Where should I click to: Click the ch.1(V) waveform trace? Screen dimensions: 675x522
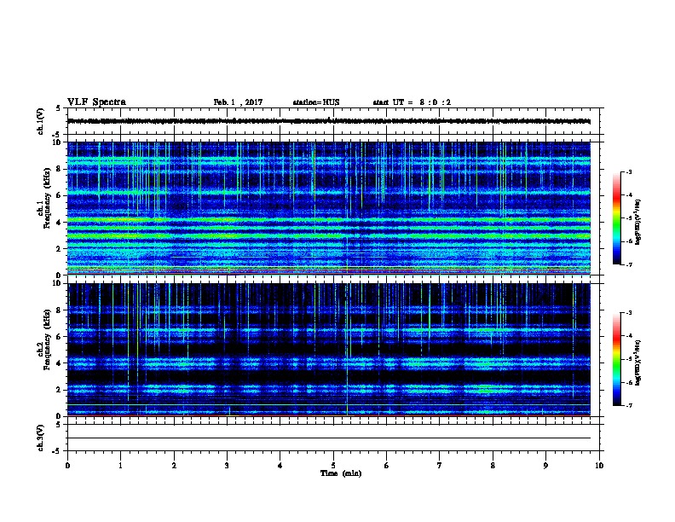[x=329, y=121]
